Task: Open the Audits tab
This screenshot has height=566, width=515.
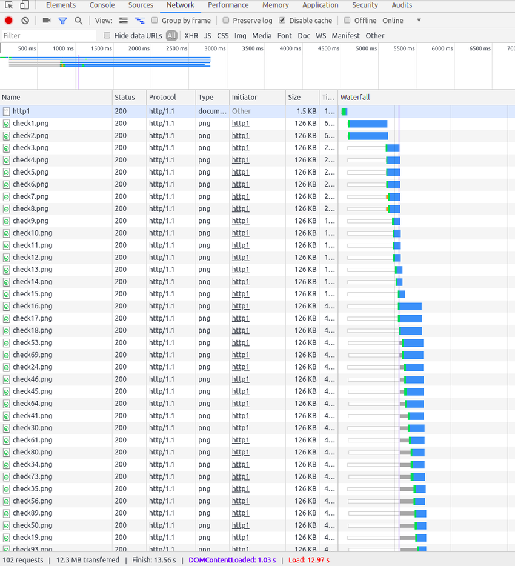Action: click(x=402, y=5)
